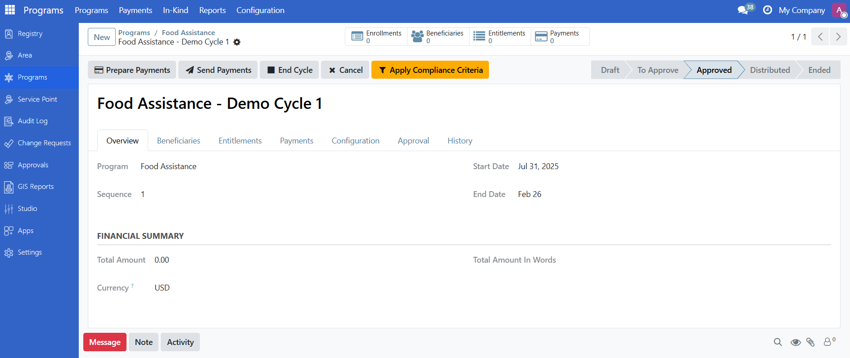Click the End Date value Feb 26
The height and width of the screenshot is (358, 850).
pyautogui.click(x=529, y=194)
